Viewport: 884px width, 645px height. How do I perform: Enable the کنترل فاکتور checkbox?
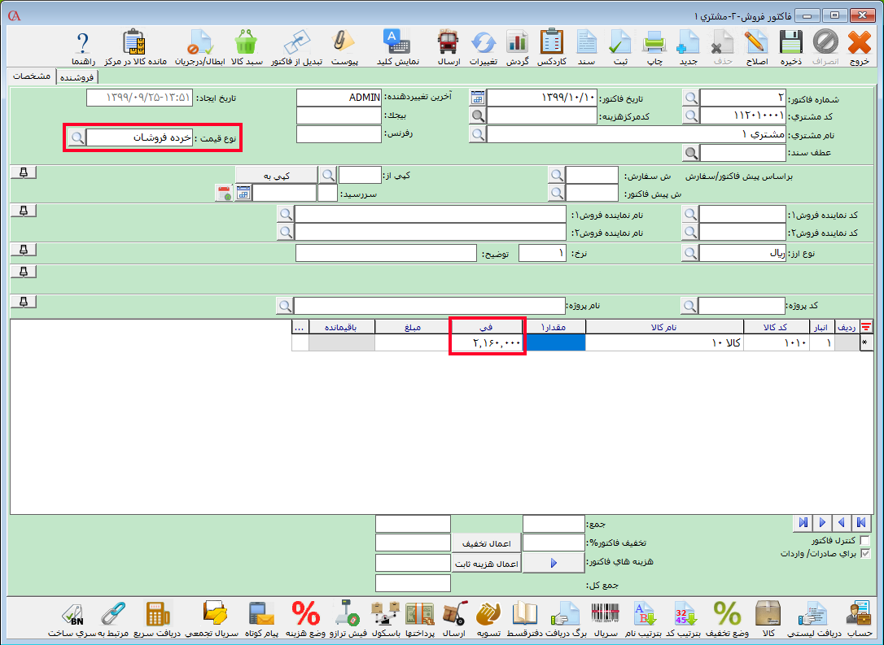[864, 541]
